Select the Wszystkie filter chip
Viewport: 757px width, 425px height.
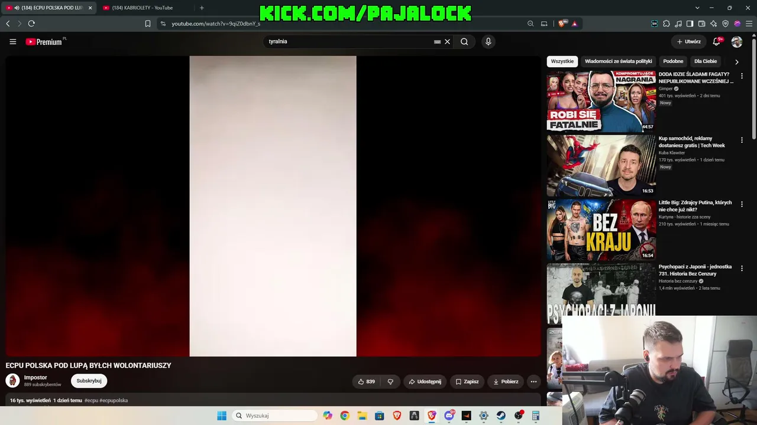[x=562, y=61]
